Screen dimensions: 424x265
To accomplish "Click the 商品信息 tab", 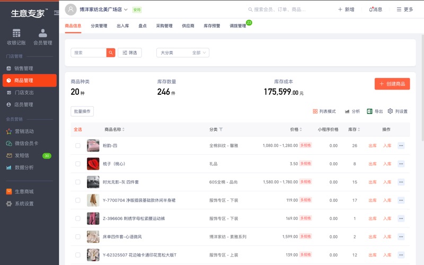I will pos(73,26).
